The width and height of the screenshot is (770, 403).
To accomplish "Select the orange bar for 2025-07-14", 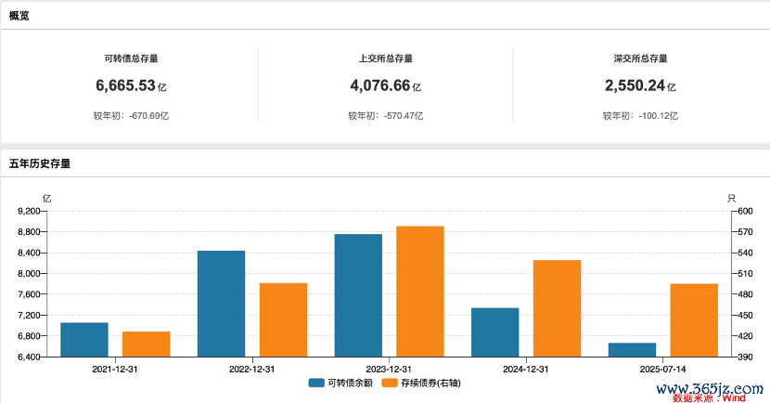I will (x=694, y=320).
